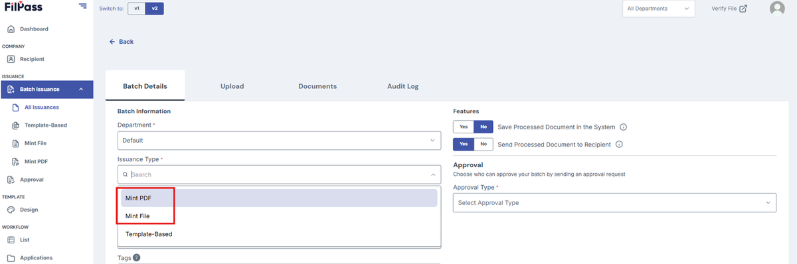Set Send Processed Document to No

pyautogui.click(x=483, y=144)
